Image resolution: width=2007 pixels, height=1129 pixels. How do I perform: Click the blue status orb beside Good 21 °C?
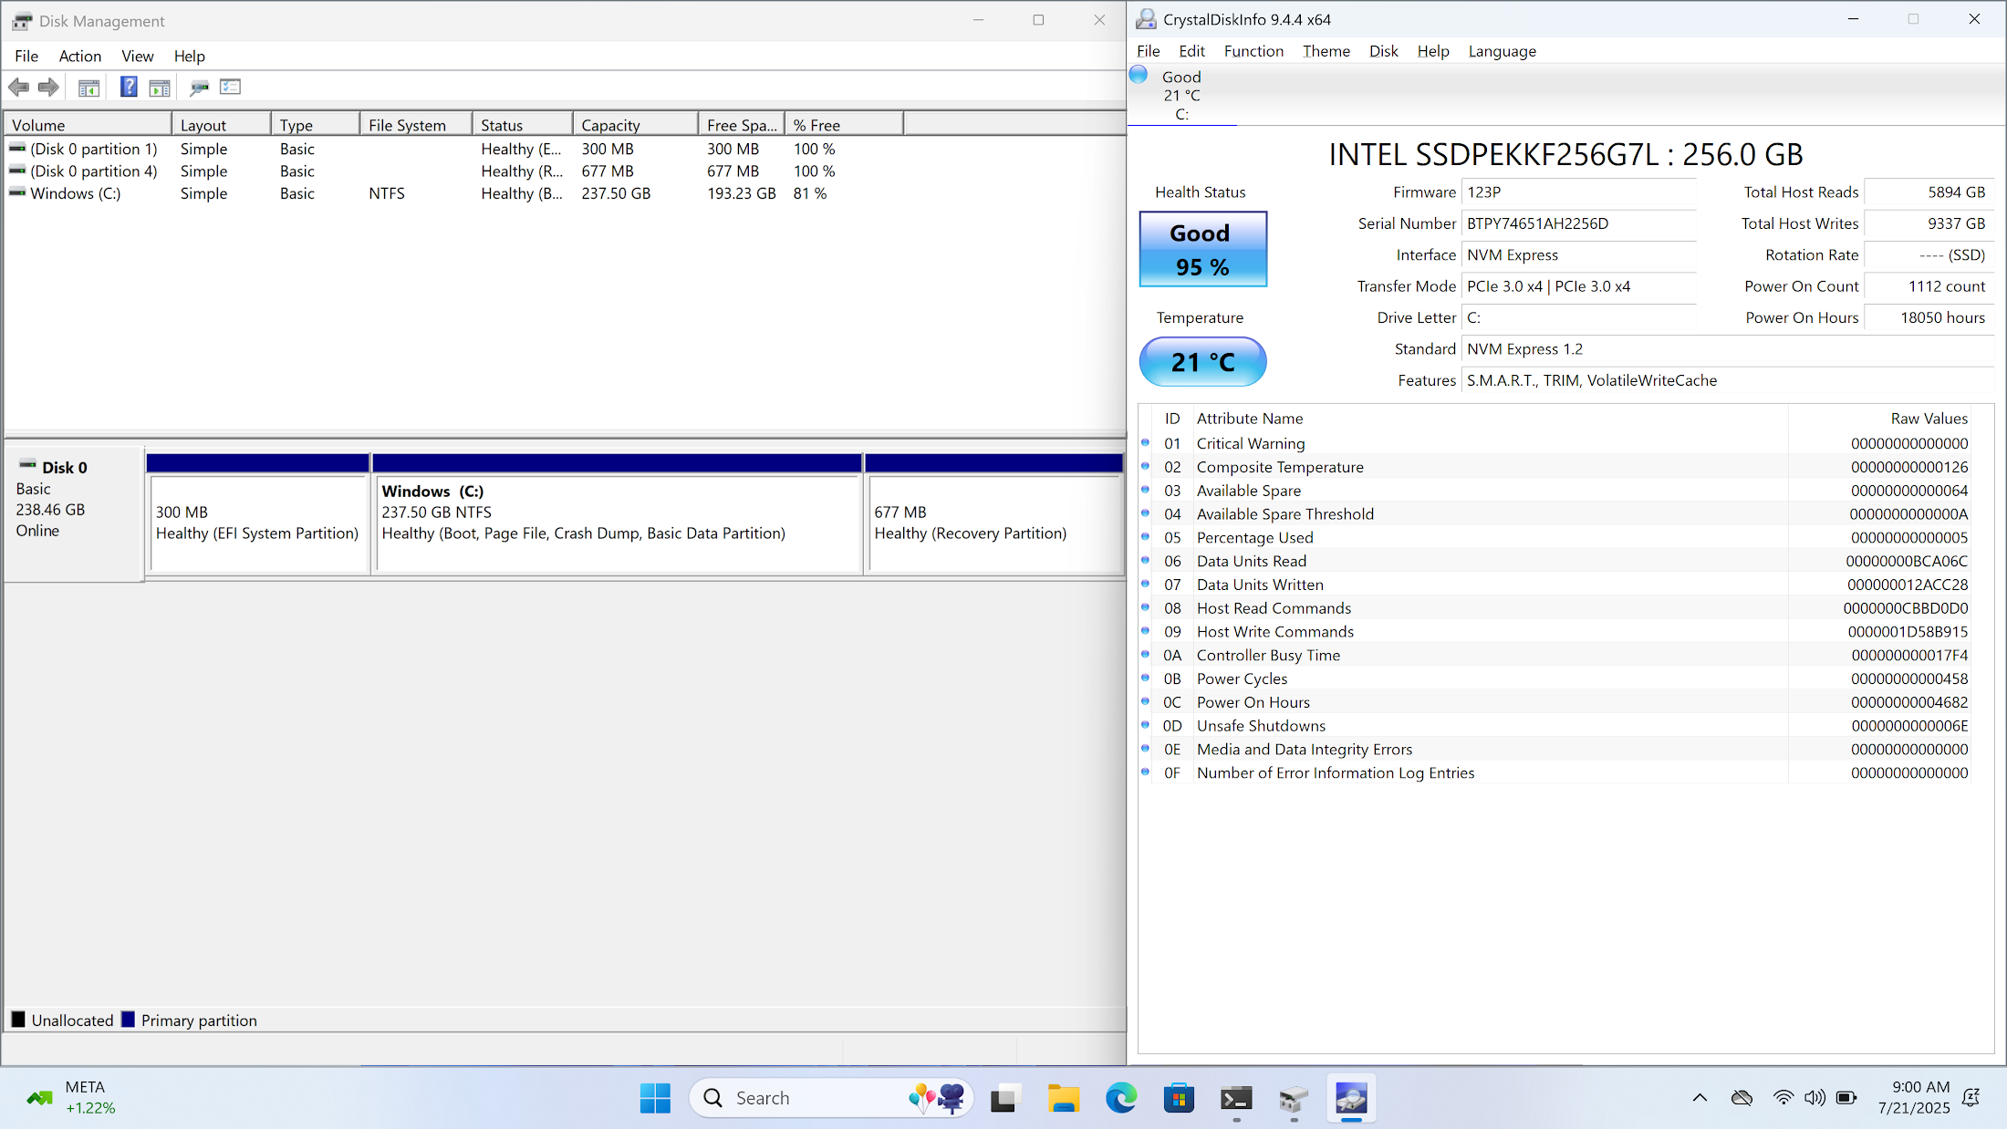(x=1139, y=75)
